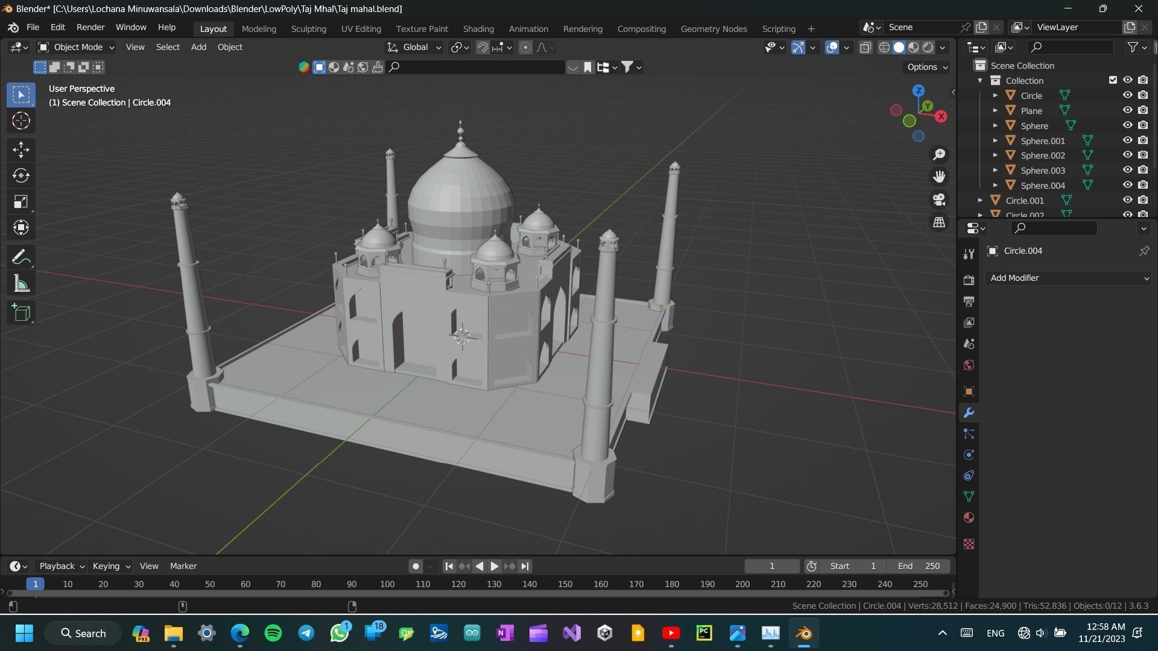Image resolution: width=1158 pixels, height=651 pixels.
Task: Collapse the Collection in outliner
Action: coord(980,80)
